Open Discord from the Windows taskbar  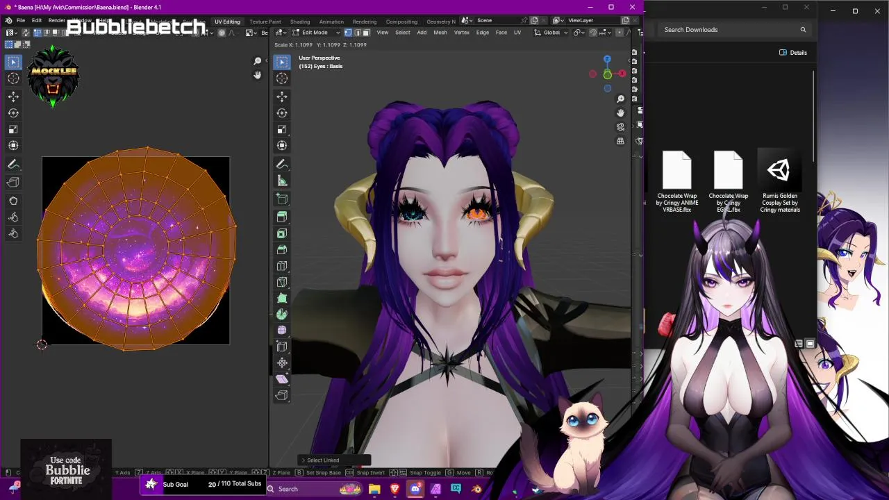click(x=415, y=489)
